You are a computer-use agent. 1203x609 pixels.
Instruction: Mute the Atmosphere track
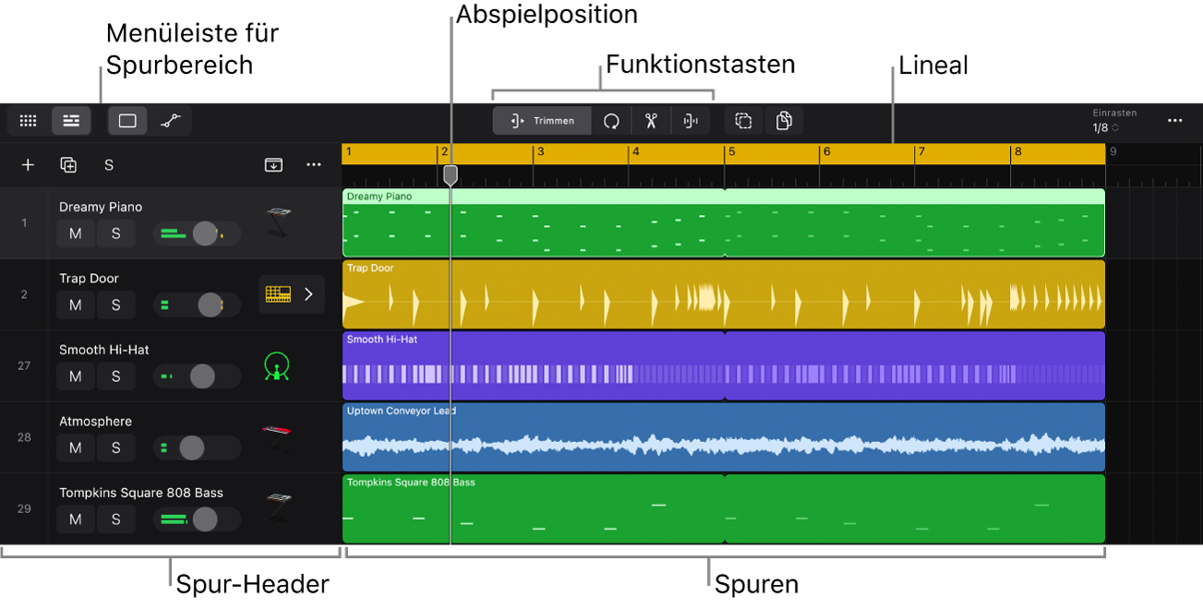pos(76,448)
